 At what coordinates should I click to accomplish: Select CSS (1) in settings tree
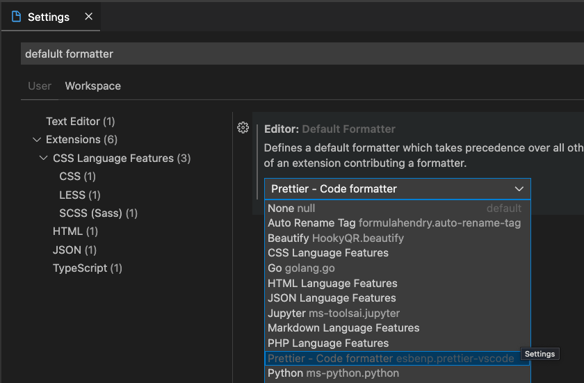[x=77, y=176]
